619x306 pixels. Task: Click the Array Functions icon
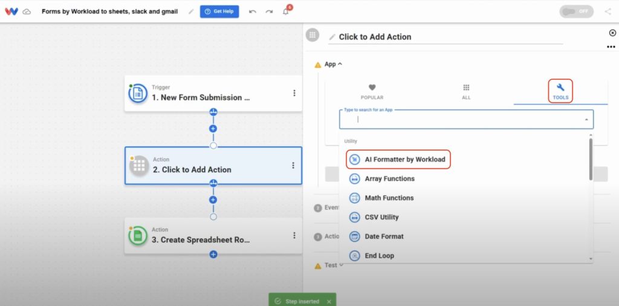pos(354,179)
